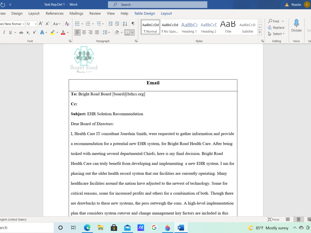The height and width of the screenshot is (233, 311).
Task: Apply the Title style
Action: pyautogui.click(x=228, y=27)
